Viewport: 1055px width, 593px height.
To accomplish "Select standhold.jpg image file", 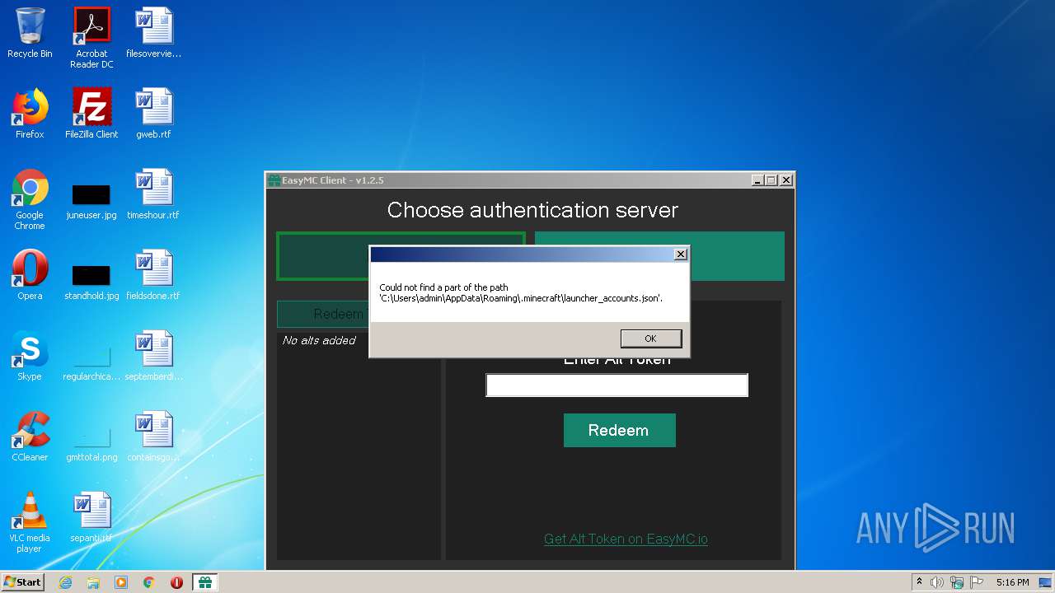I will coord(91,282).
